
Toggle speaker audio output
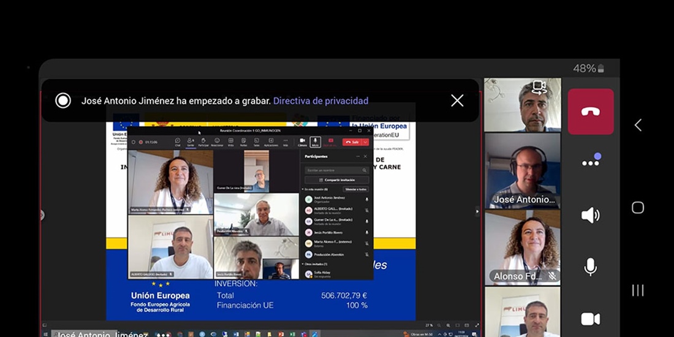[x=591, y=215]
